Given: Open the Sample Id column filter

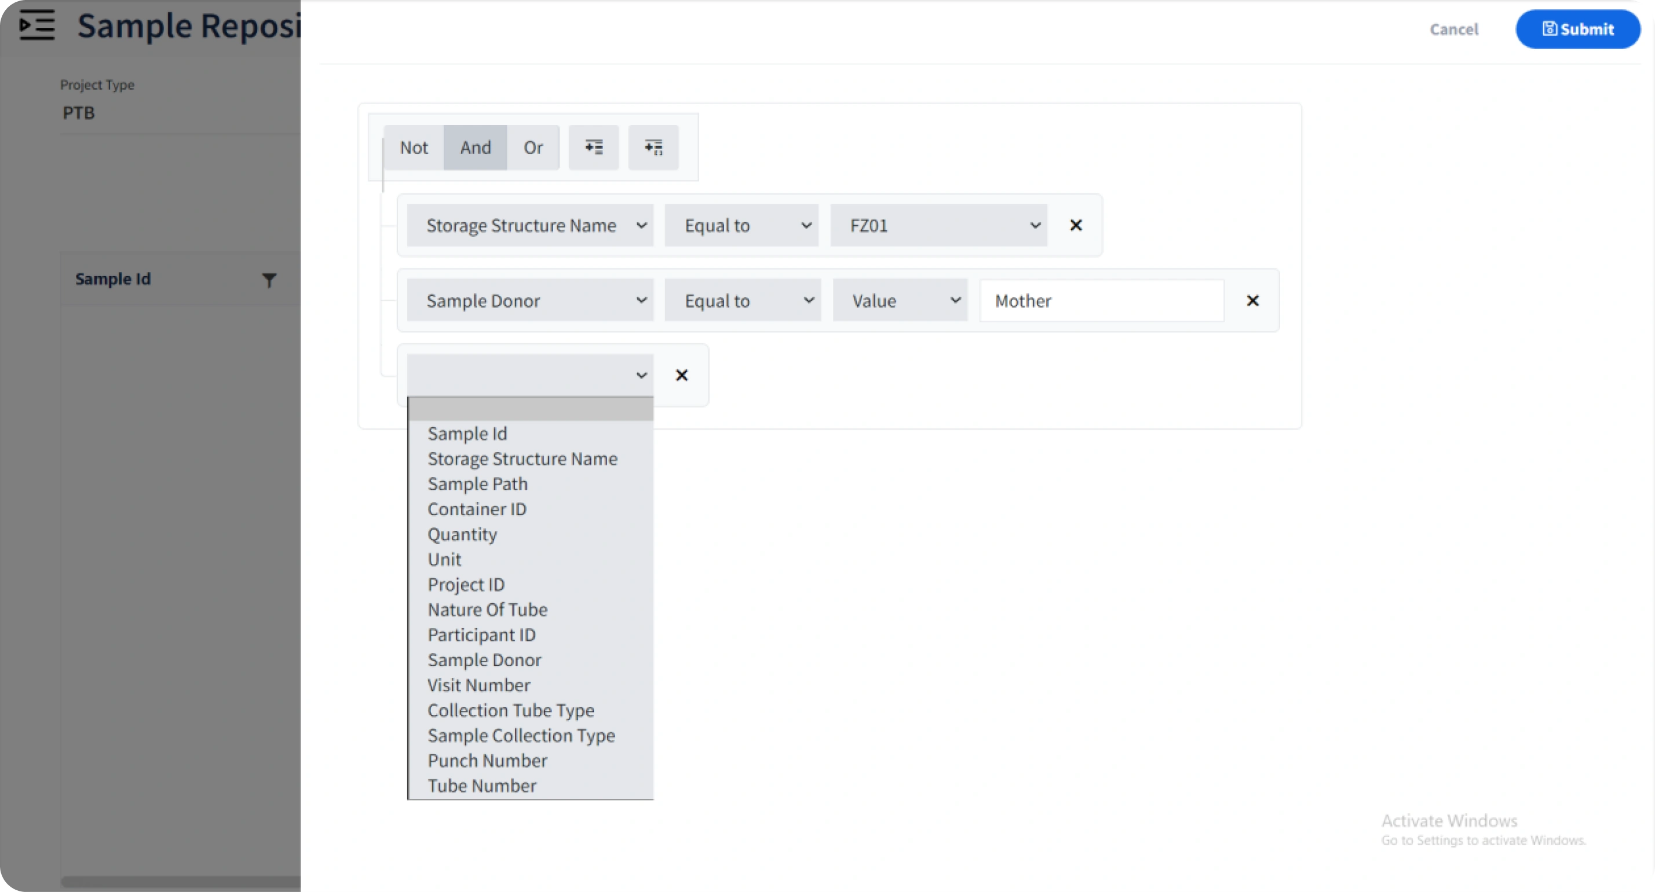Looking at the screenshot, I should [x=269, y=280].
